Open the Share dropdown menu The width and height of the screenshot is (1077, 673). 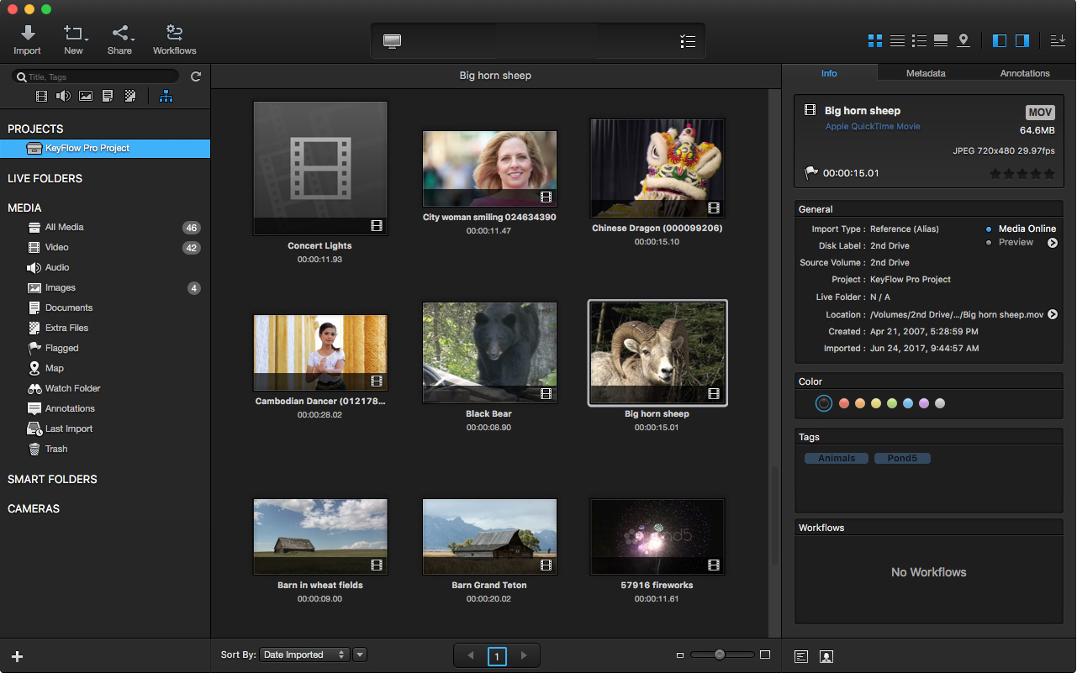[x=120, y=39]
